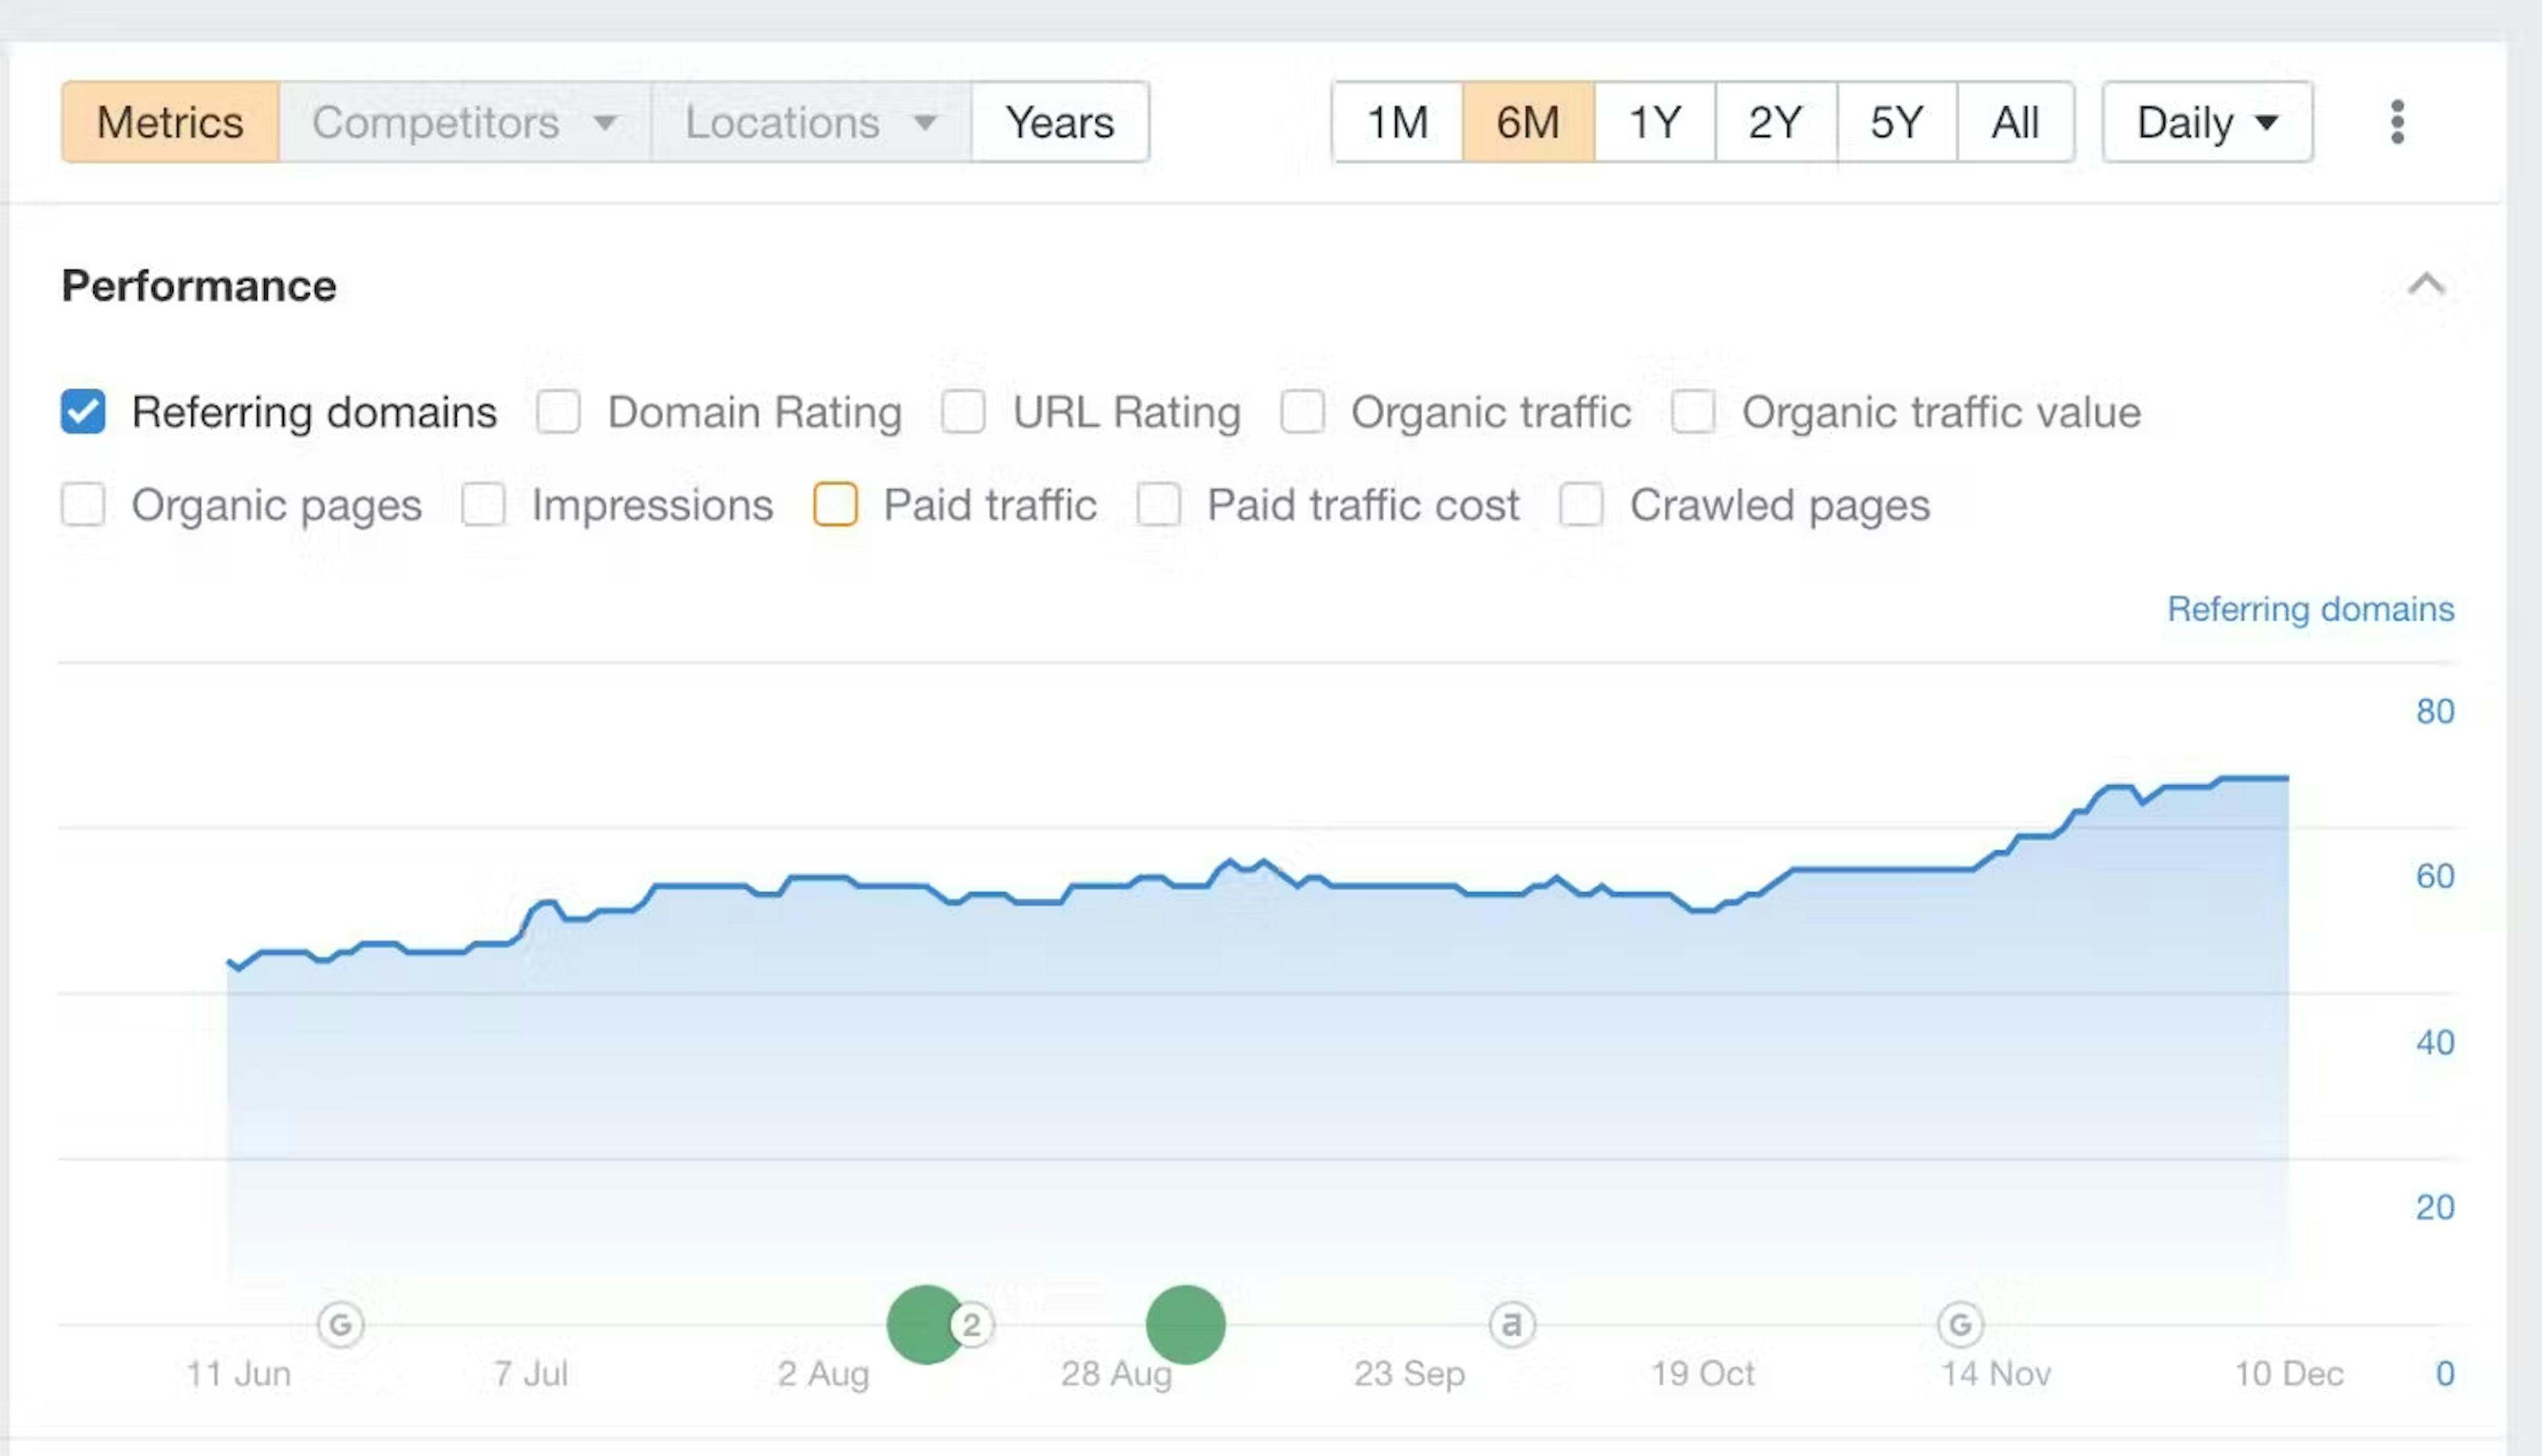Screen dimensions: 2542x1456
Task: Switch to the Years view
Action: pos(1059,122)
